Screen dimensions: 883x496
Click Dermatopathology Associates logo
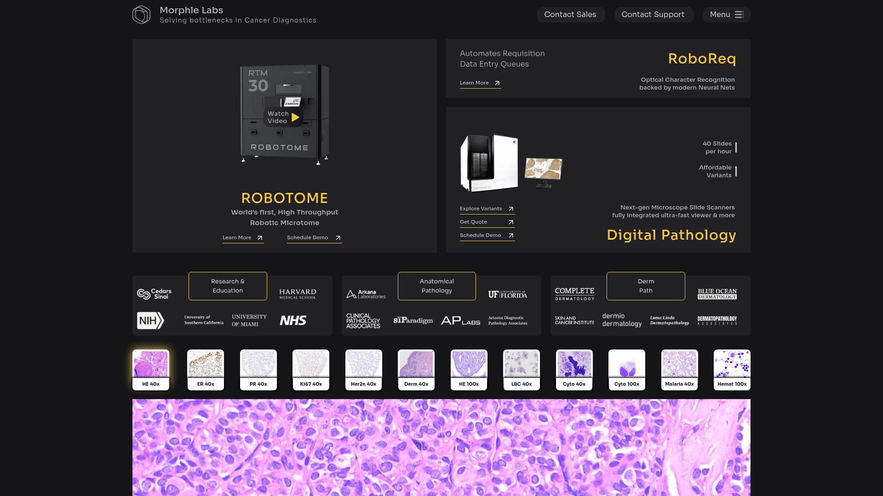(717, 321)
